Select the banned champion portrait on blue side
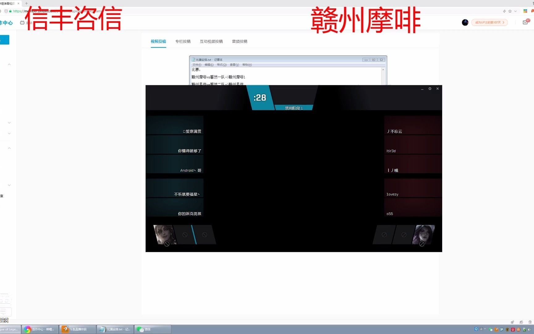The image size is (534, 334). point(165,235)
